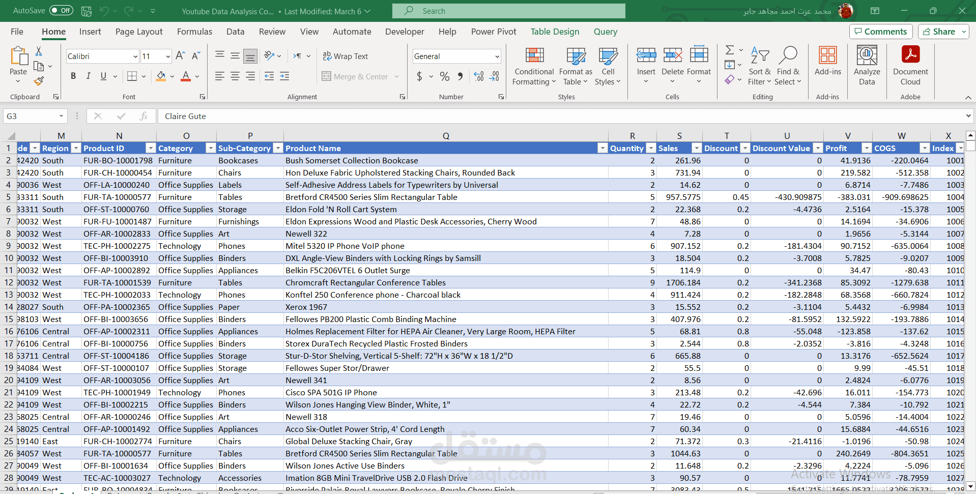Viewport: 976px width, 494px height.
Task: Click the AutoSum sigma icon
Action: click(x=730, y=50)
